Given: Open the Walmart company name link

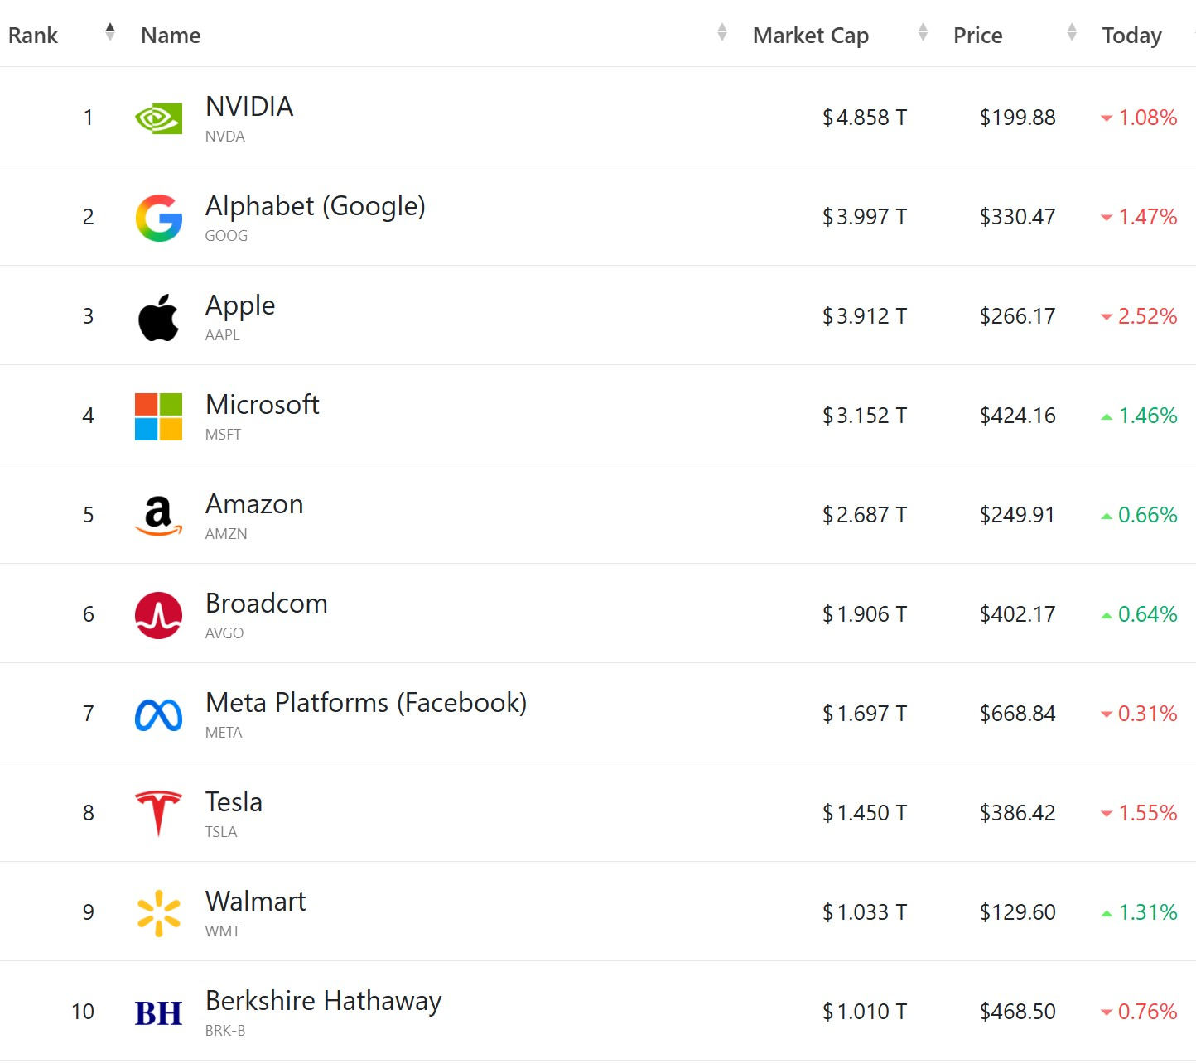Looking at the screenshot, I should click(255, 902).
